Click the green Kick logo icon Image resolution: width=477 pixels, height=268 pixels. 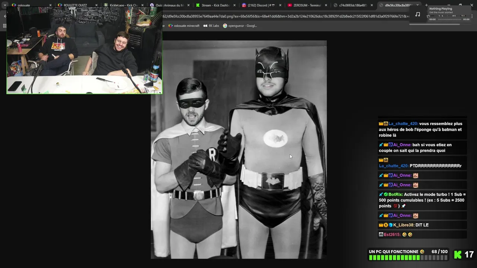click(458, 255)
